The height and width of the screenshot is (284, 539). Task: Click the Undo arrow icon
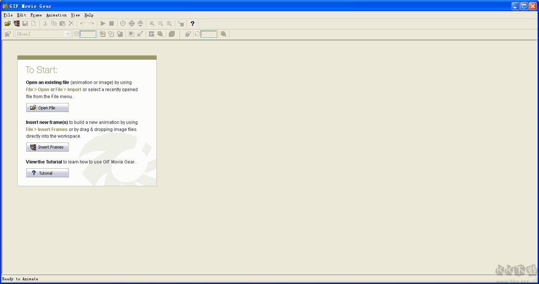point(83,24)
